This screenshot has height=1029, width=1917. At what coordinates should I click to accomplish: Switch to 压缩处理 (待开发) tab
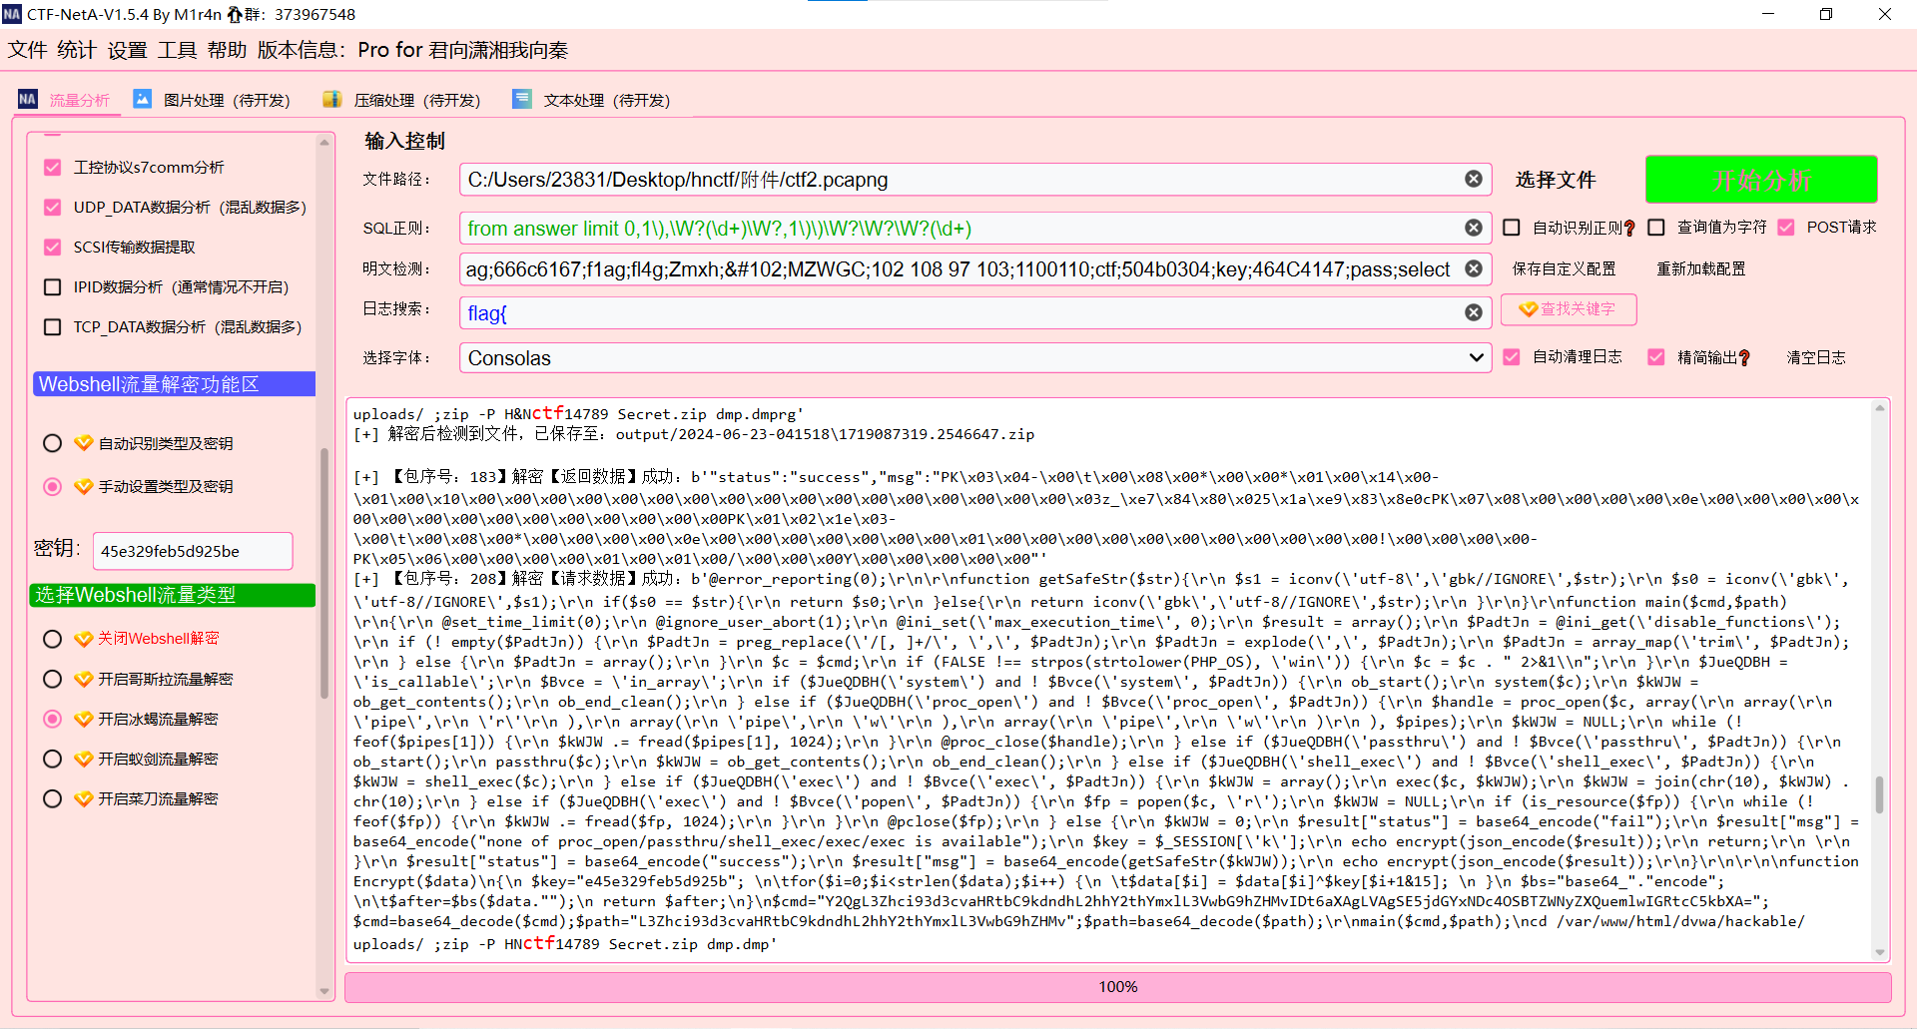(x=402, y=100)
